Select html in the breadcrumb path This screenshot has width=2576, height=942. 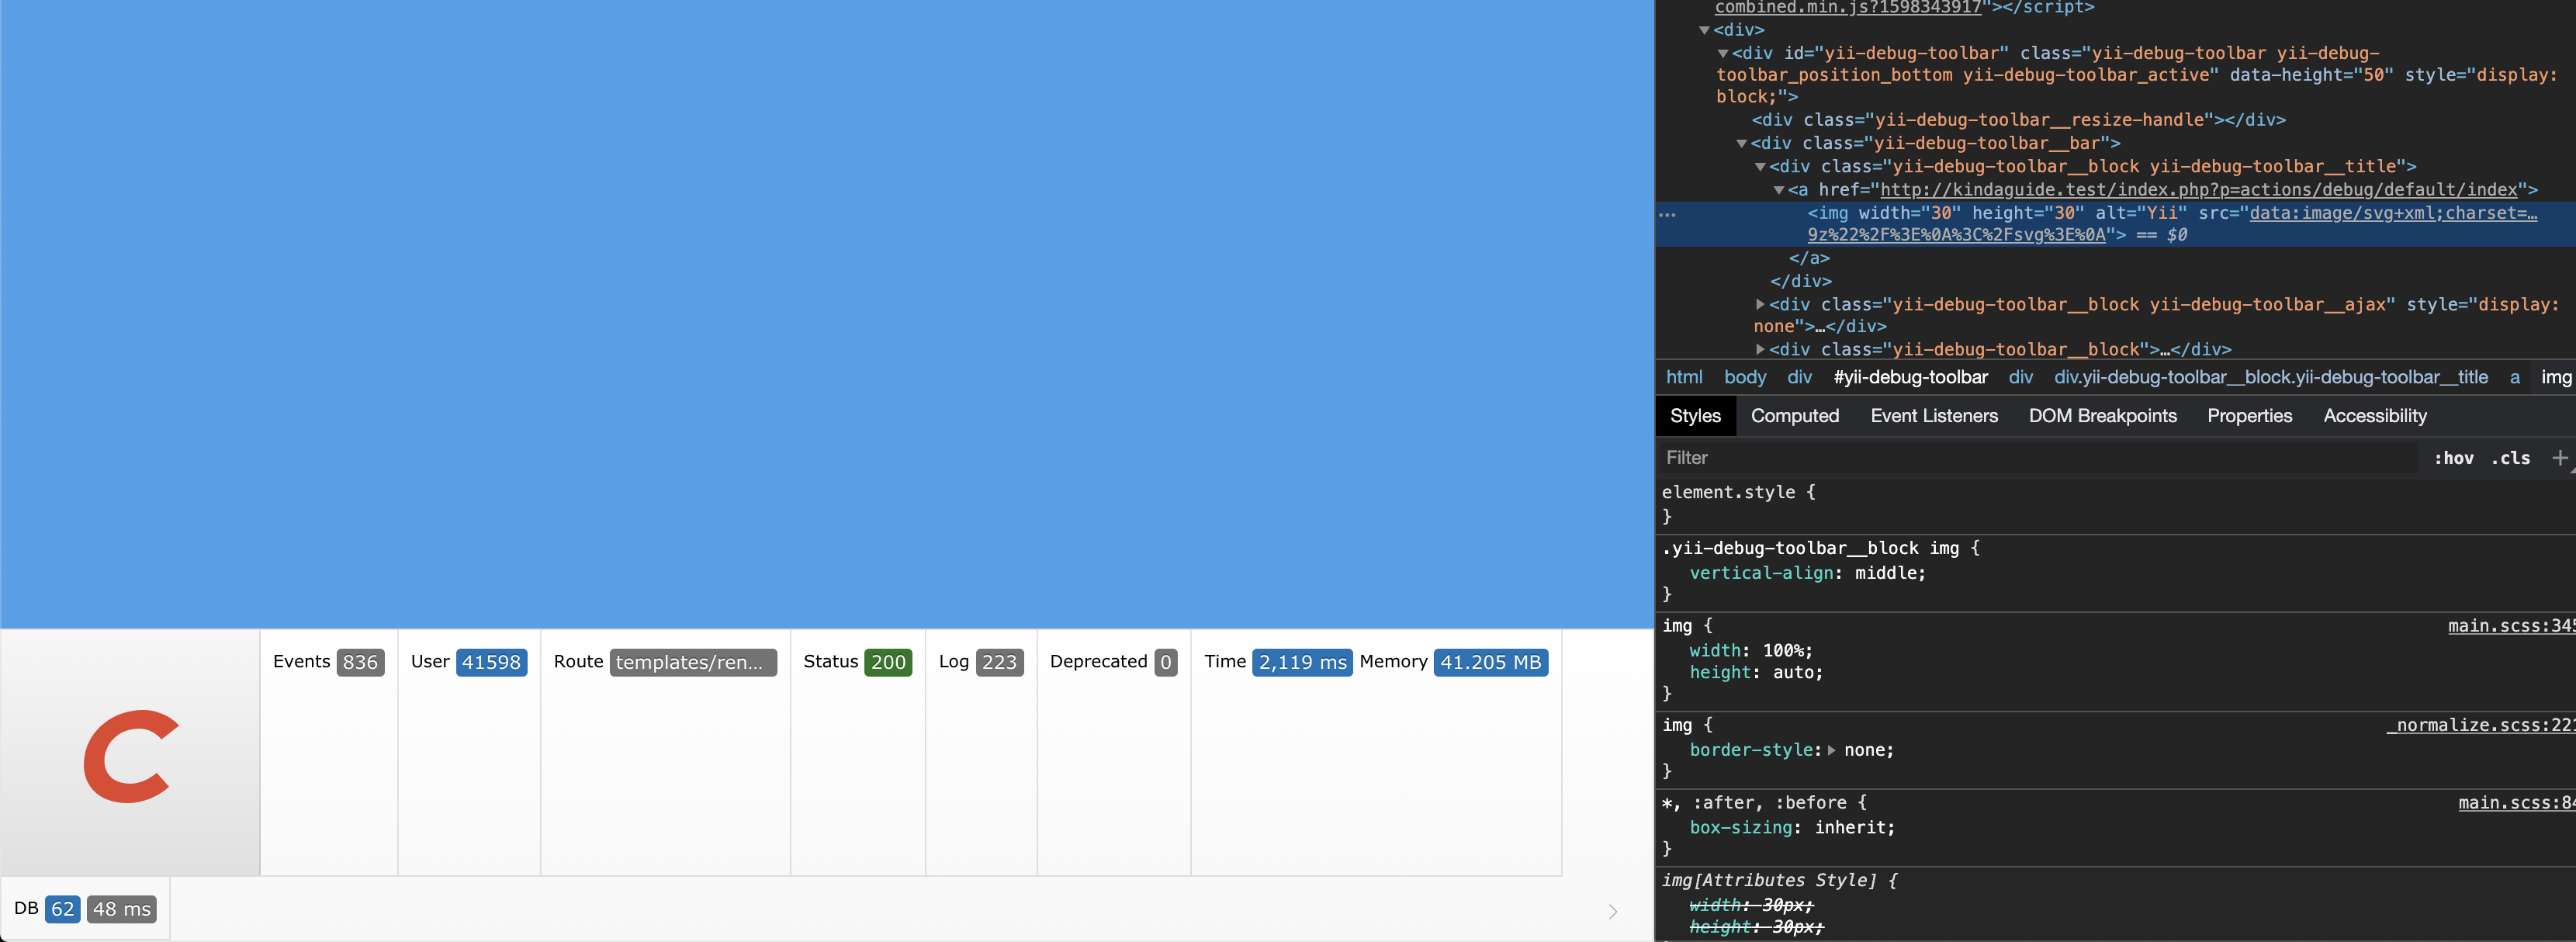(x=1683, y=377)
